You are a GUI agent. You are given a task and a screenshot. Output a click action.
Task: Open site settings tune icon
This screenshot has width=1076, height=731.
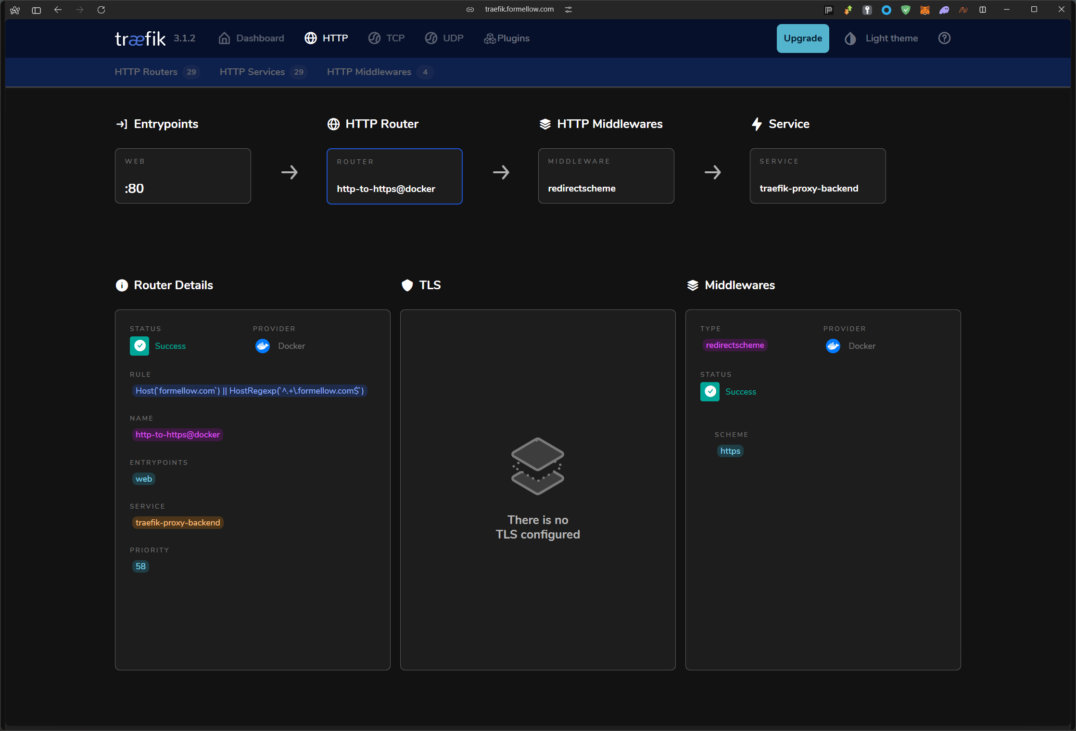[569, 10]
